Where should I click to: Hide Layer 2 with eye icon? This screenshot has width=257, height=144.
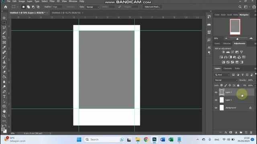click(x=216, y=92)
